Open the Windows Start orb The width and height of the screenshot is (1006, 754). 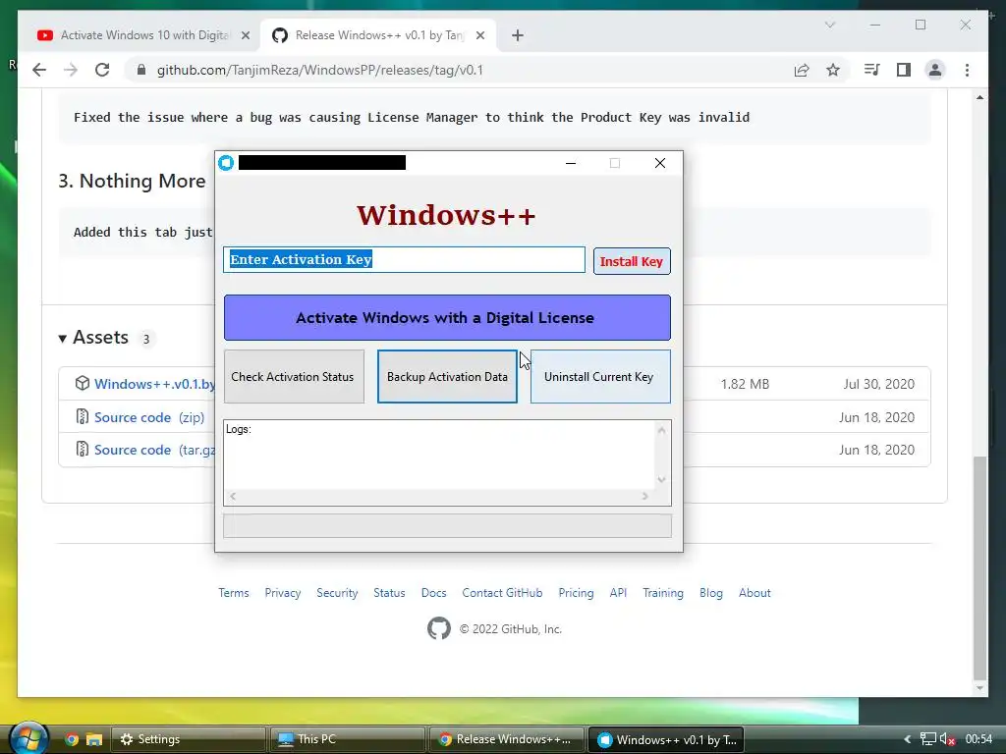point(27,737)
